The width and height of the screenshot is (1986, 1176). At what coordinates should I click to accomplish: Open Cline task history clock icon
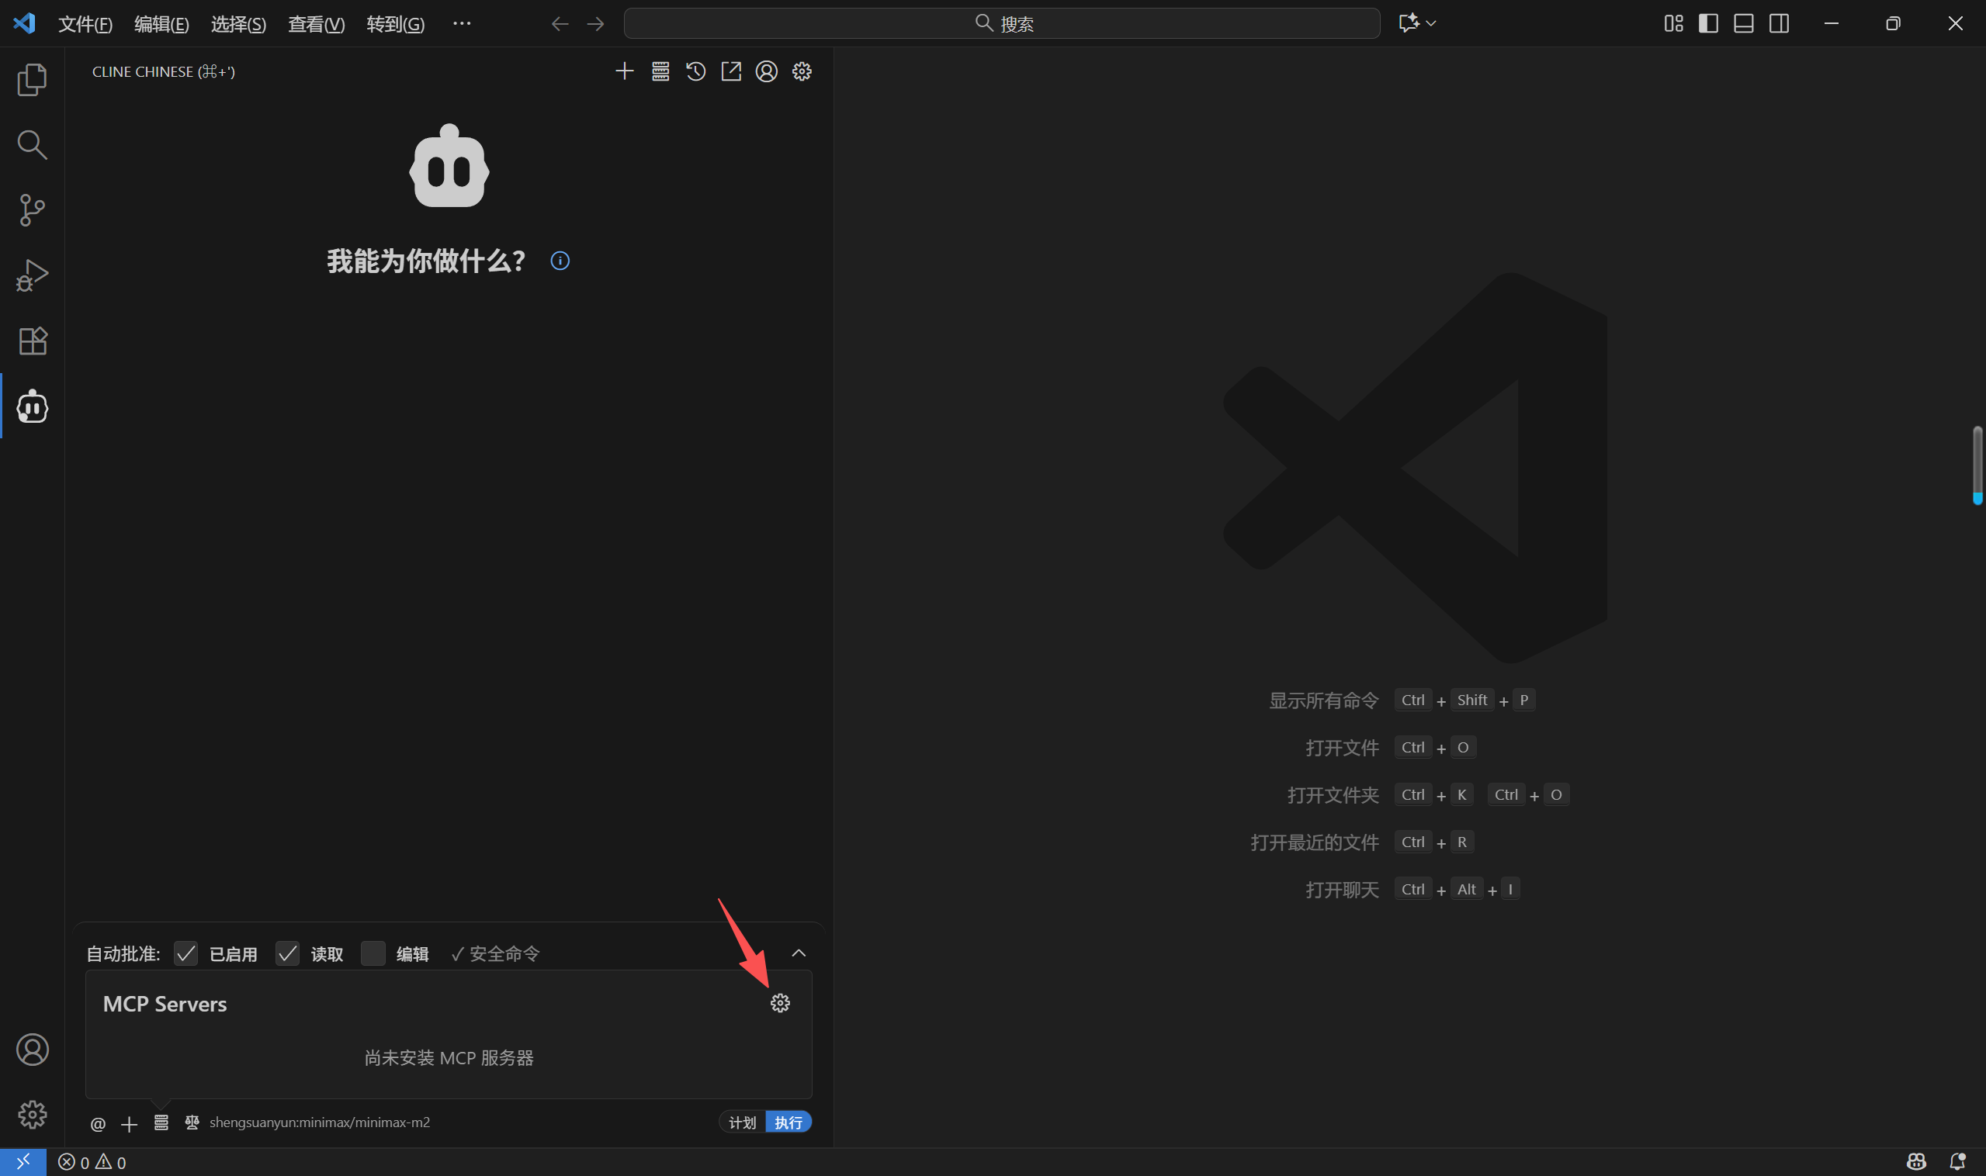tap(695, 71)
